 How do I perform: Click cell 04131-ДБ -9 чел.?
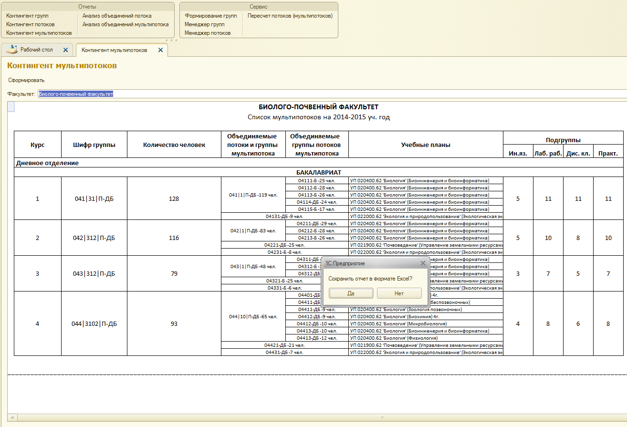click(285, 216)
